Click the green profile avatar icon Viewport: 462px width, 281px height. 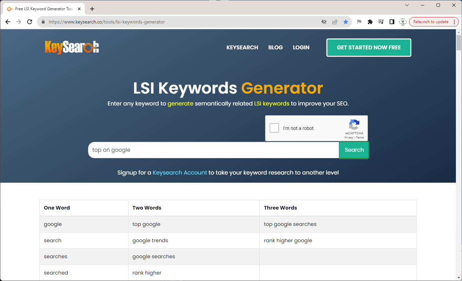(403, 22)
